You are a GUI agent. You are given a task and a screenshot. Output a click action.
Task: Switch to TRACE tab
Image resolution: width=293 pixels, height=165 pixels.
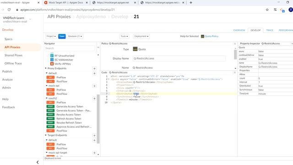click(x=270, y=30)
